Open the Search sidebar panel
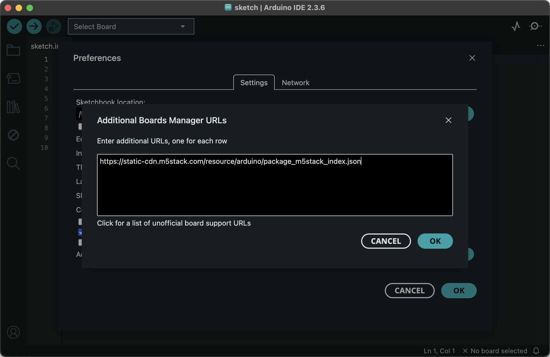The image size is (550, 357). [13, 163]
